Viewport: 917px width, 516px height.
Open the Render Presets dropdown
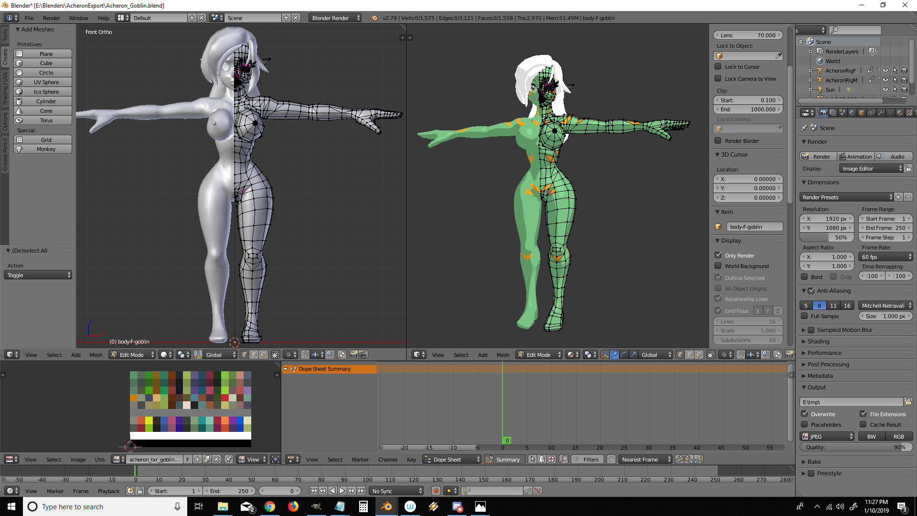846,197
